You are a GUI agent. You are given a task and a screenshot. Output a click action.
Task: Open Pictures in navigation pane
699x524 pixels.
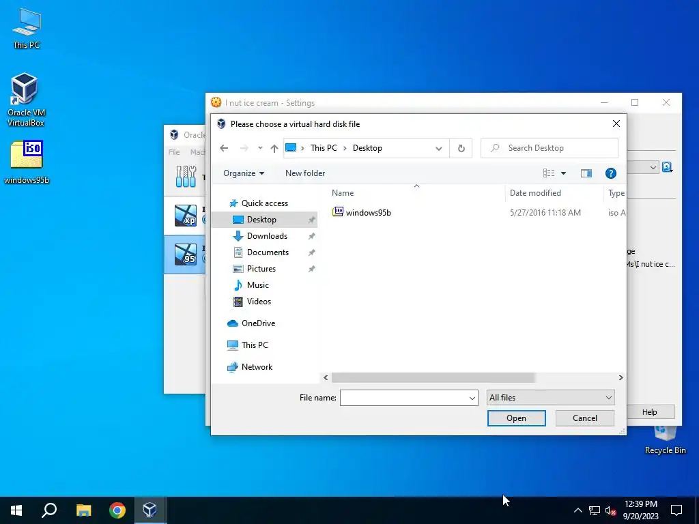(x=261, y=269)
